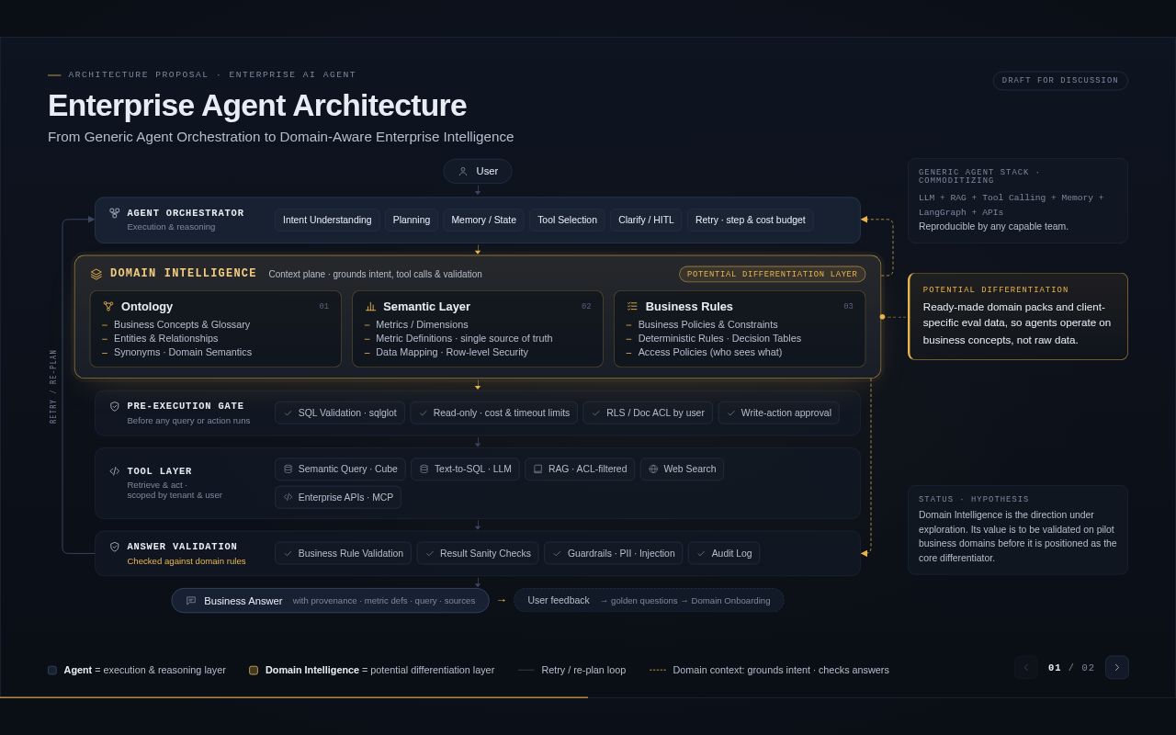Go to the next slide with chevron
Viewport: 1176px width, 735px height.
coord(1117,668)
